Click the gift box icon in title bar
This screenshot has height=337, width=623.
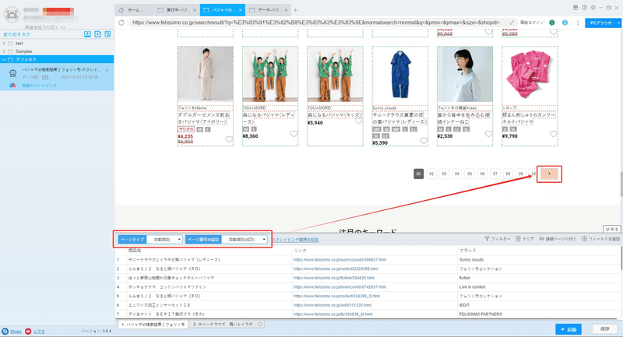[x=575, y=8]
